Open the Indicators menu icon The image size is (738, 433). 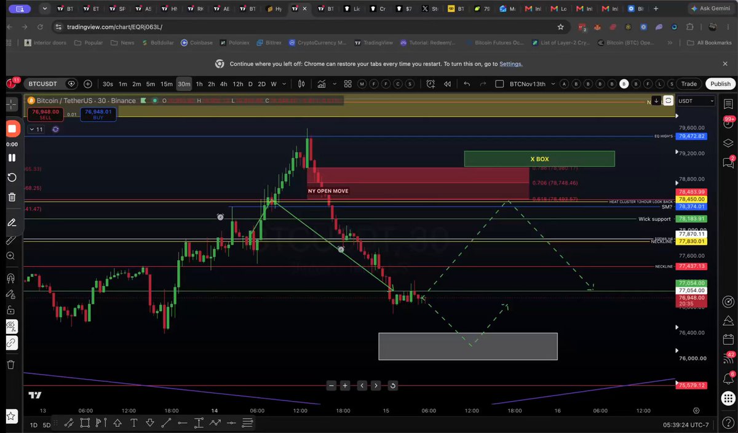[322, 84]
